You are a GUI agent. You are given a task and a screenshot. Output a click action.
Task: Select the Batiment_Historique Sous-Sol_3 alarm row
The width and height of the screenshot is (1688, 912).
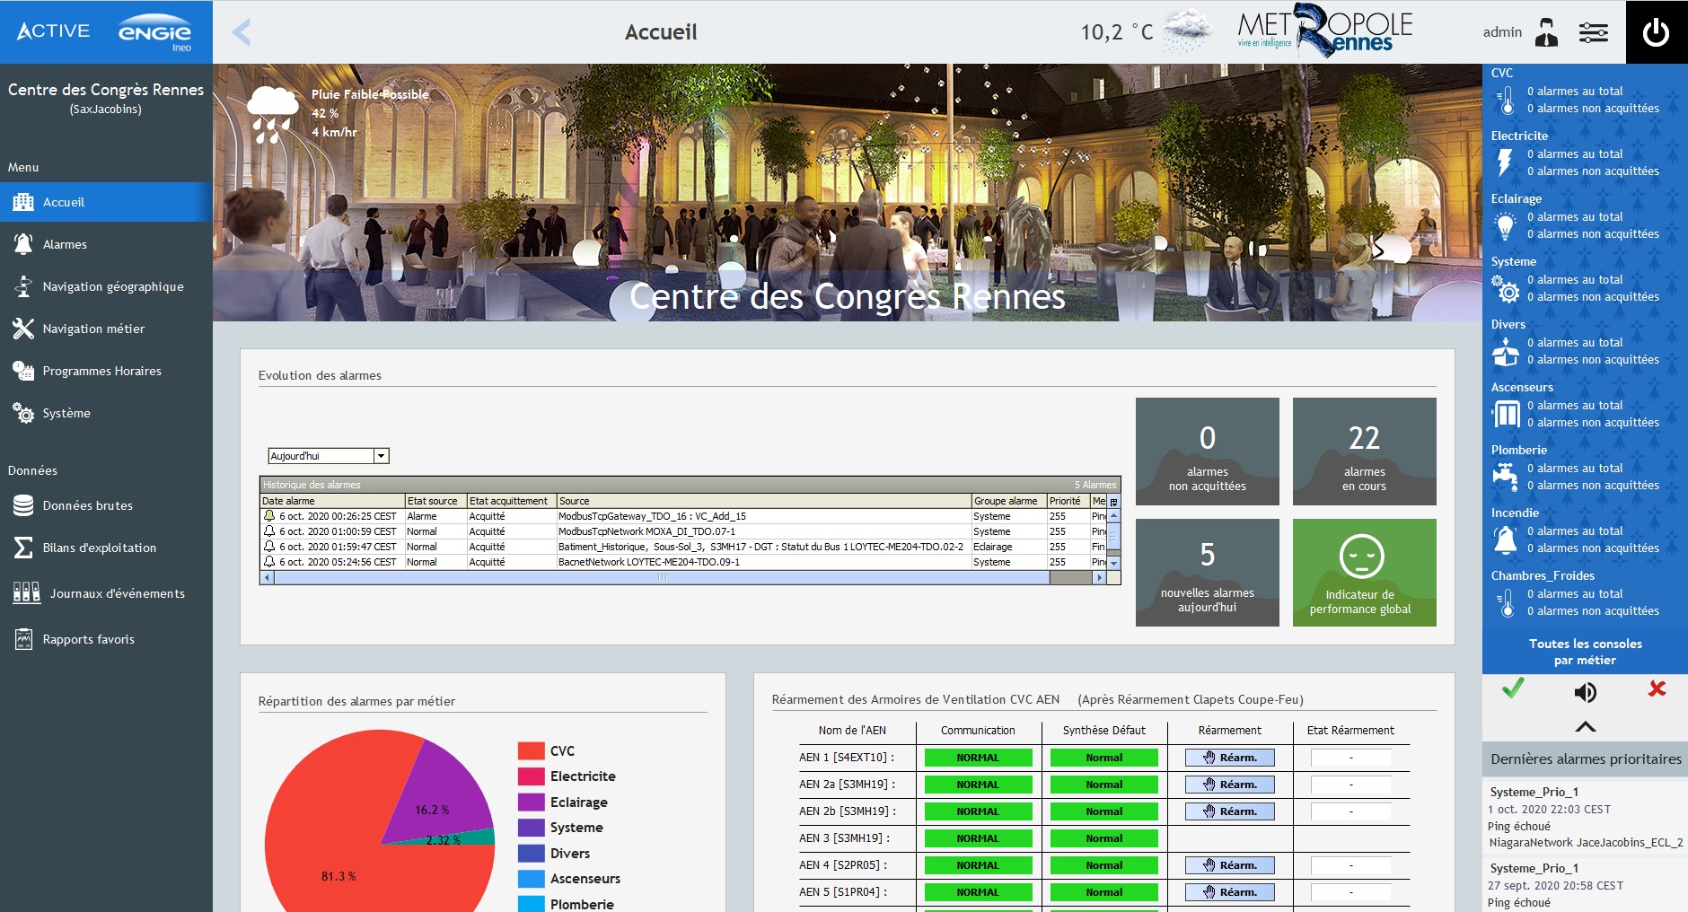683,547
